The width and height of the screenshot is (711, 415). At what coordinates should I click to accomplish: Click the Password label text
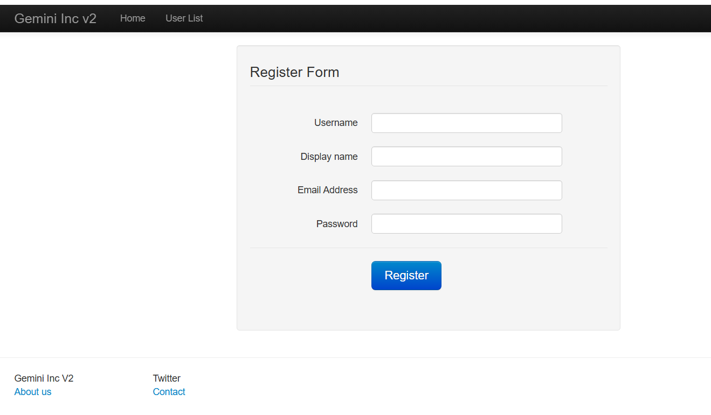[x=337, y=224]
